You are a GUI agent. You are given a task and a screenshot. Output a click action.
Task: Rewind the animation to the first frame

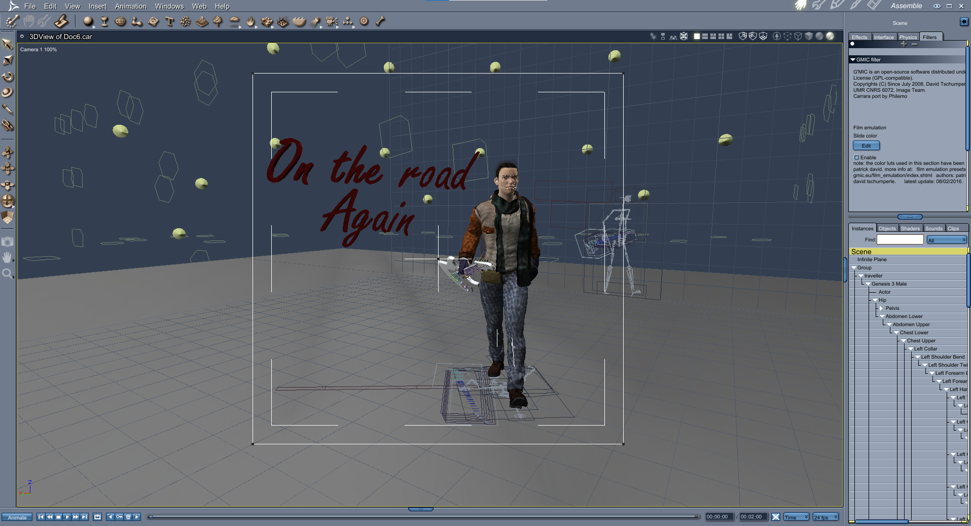coord(41,517)
